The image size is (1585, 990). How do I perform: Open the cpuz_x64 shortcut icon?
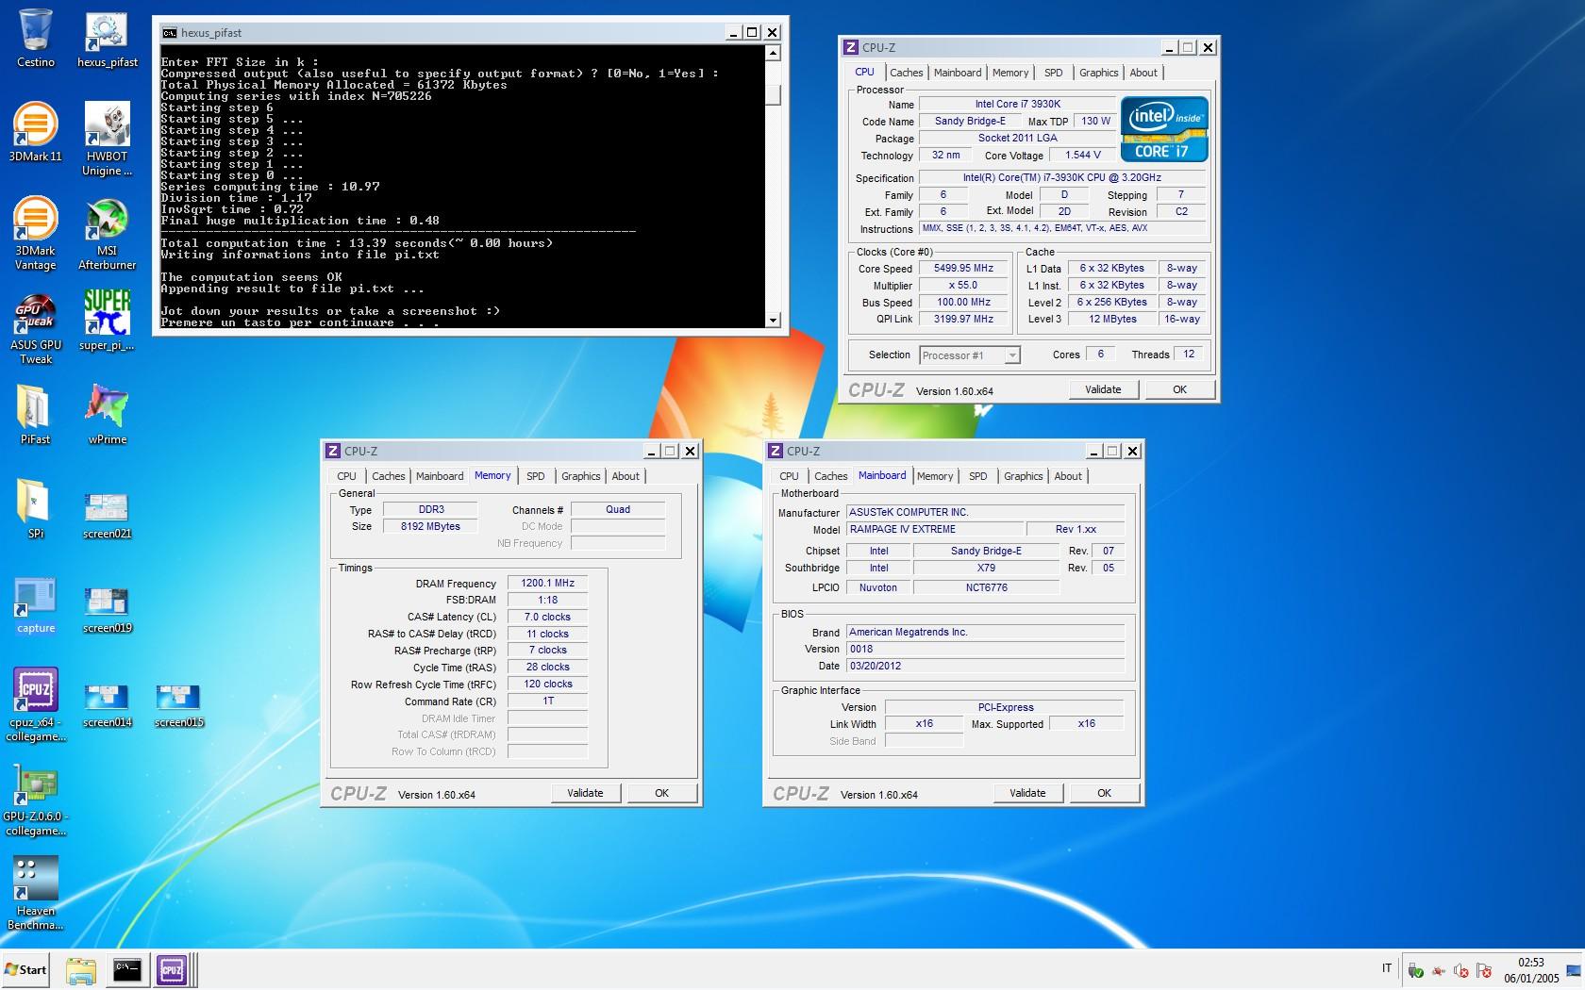tap(36, 705)
